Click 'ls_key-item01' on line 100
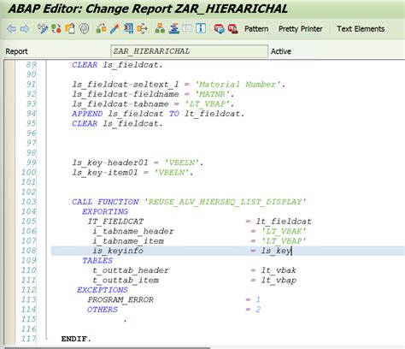Image resolution: width=405 pixels, height=349 pixels. pyautogui.click(x=105, y=173)
